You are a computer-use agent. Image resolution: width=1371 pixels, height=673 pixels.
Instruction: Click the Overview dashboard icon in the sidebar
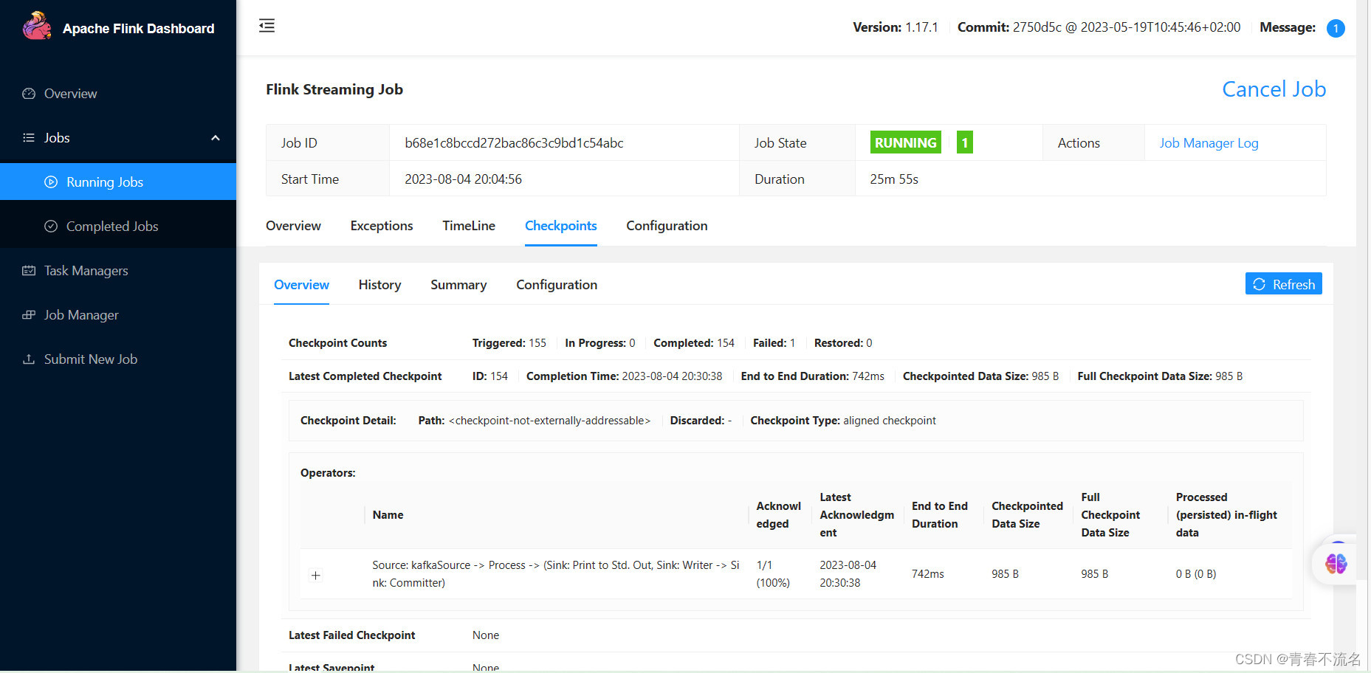29,94
